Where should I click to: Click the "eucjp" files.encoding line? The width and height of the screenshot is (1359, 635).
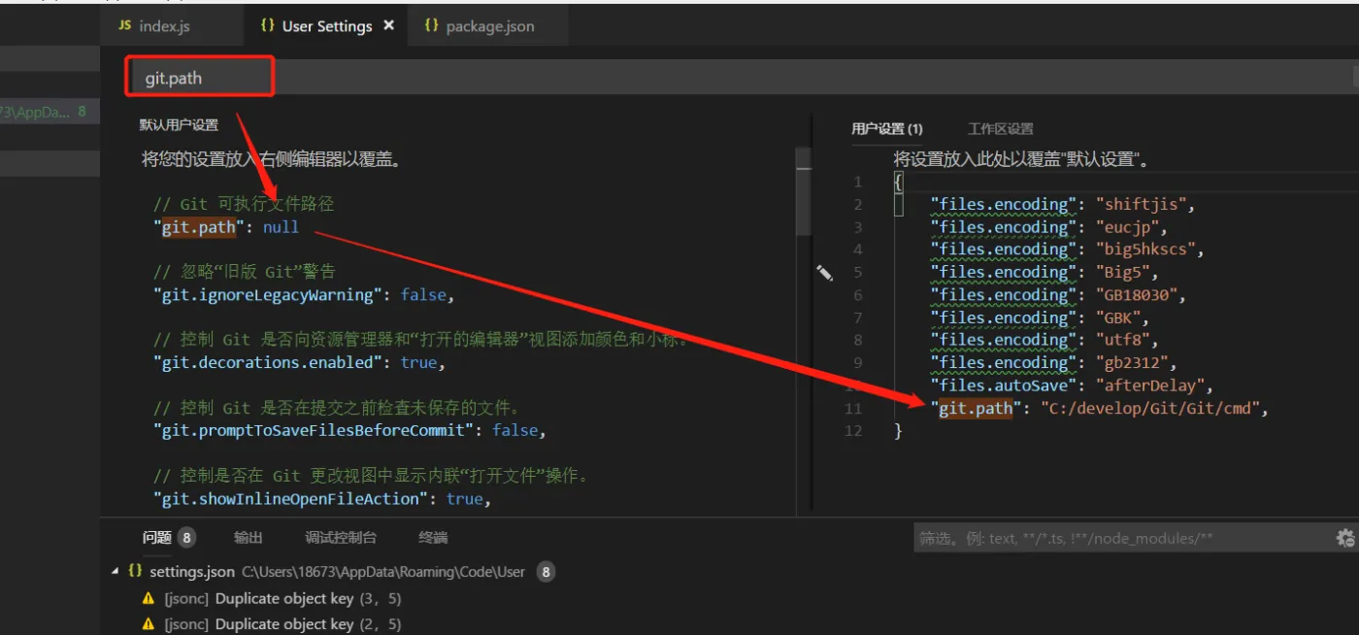(1049, 227)
